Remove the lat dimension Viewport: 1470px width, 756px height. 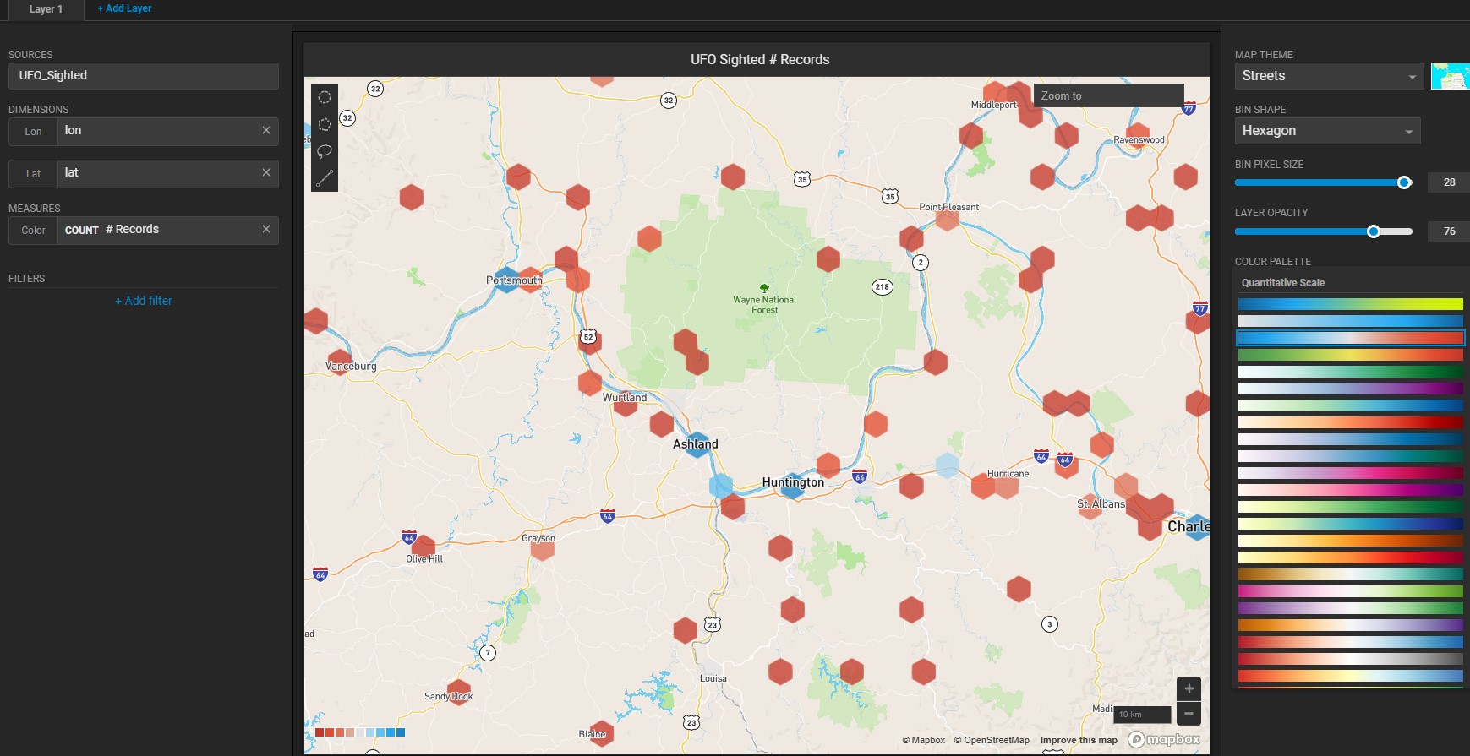click(266, 172)
